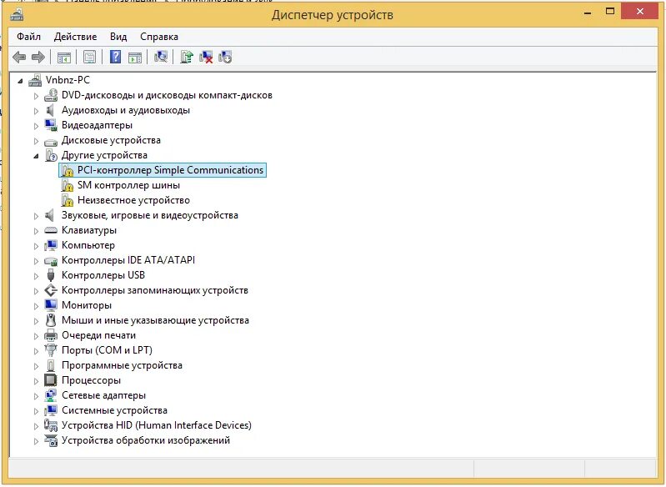Open the Файл menu
The image size is (666, 487).
(x=28, y=37)
